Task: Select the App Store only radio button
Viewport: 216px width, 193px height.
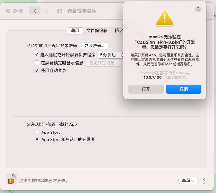Action: [x=37, y=132]
